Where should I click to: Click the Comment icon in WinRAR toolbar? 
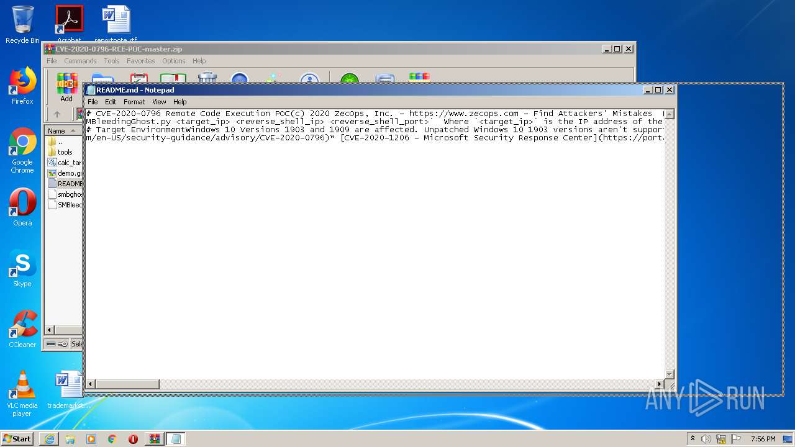coord(385,78)
